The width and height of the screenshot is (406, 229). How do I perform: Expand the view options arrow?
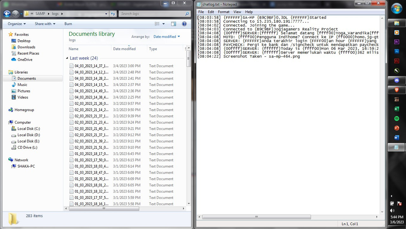(x=164, y=24)
